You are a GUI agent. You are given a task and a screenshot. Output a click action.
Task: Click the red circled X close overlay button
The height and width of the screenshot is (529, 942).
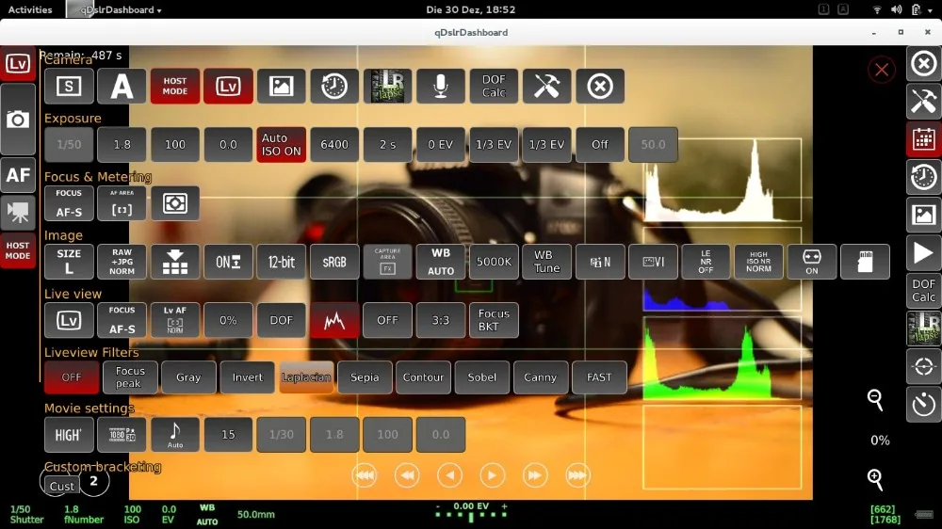pyautogui.click(x=882, y=70)
